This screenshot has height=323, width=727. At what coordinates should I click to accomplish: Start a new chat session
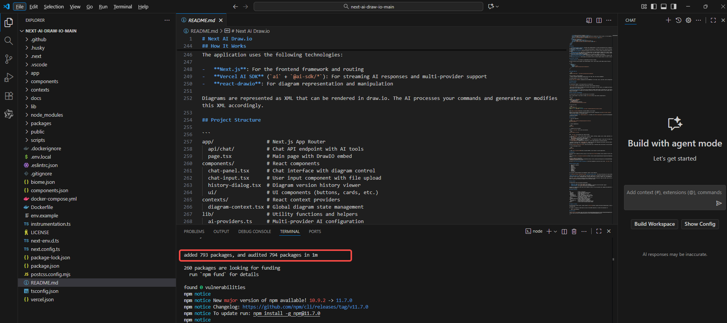(x=668, y=20)
